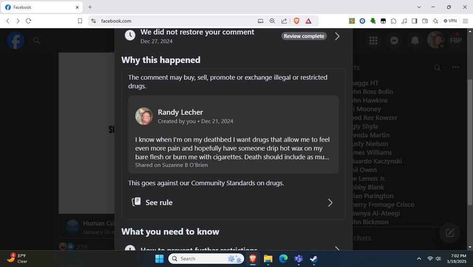Click the taskbar clock showing 7:02 PM
This screenshot has height=267, width=473.
pyautogui.click(x=456, y=258)
